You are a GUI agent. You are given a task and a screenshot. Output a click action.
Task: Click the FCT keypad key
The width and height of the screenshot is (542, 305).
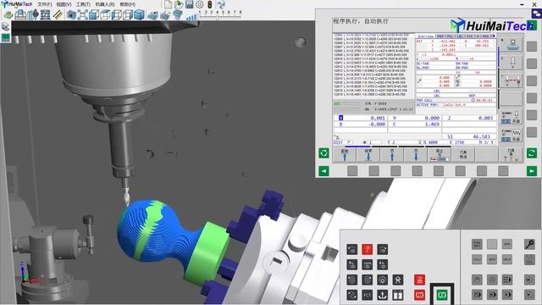click(x=367, y=295)
